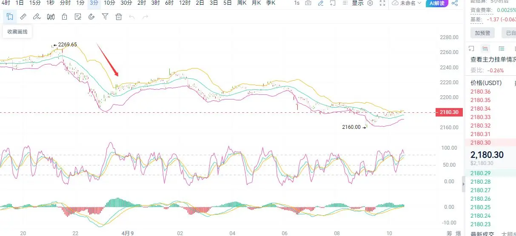Click the 筹 button at chart bottom
Image resolution: width=516 pixels, height=236 pixels.
pos(449,233)
